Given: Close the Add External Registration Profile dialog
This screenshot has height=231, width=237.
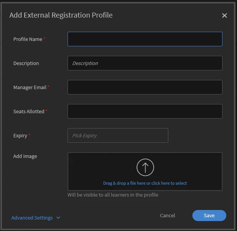Looking at the screenshot, I should (x=224, y=16).
